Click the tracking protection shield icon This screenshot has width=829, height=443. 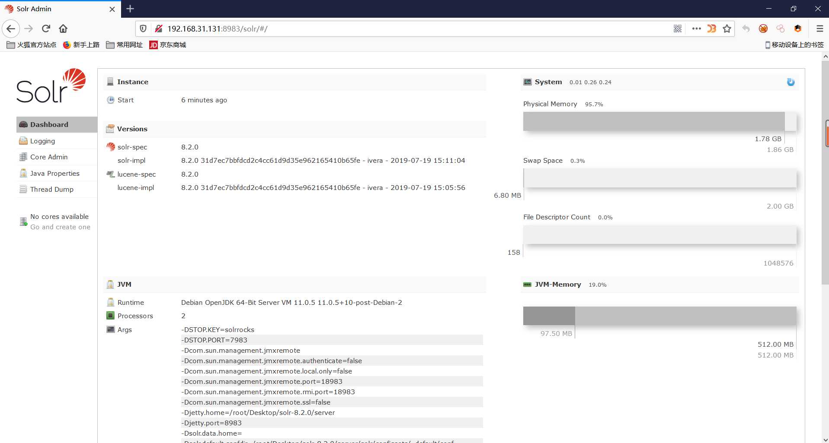coord(143,28)
